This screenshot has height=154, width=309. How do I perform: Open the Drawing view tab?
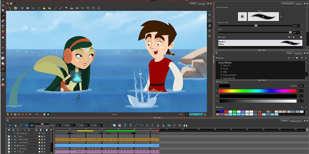(202, 3)
